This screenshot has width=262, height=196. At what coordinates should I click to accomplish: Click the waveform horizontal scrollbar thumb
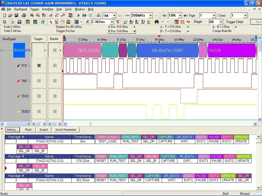[90, 124]
